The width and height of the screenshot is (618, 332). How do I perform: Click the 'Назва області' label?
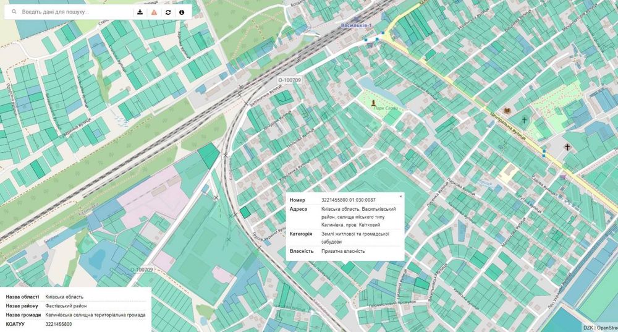point(22,297)
